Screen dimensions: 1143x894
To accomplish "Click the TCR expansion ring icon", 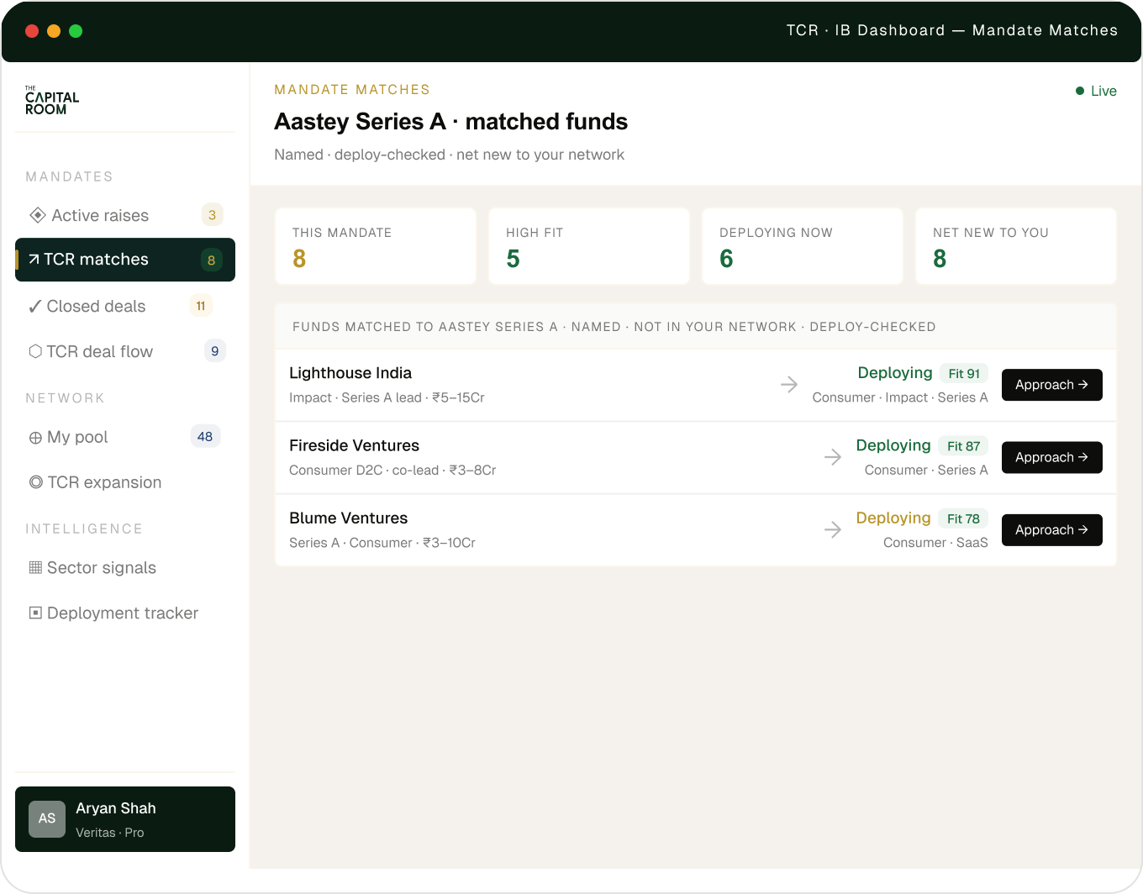I will pos(36,482).
